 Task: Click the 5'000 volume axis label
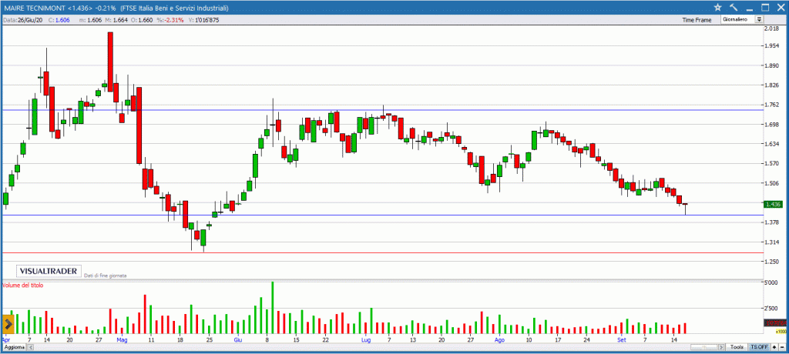tap(771, 283)
